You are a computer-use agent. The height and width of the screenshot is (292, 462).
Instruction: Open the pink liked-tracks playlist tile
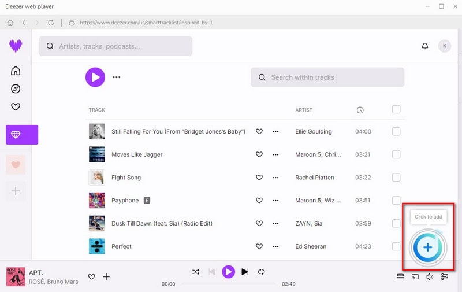(x=16, y=165)
